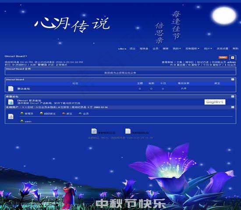Click the 从未 last-post cell
Screen dimensions: 241x210
pos(184,88)
